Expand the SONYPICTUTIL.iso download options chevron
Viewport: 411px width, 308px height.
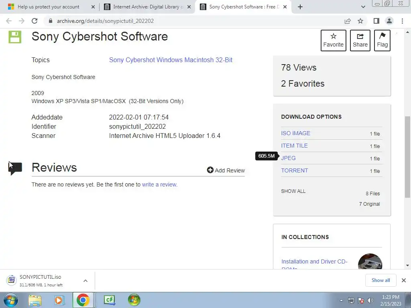(85, 281)
